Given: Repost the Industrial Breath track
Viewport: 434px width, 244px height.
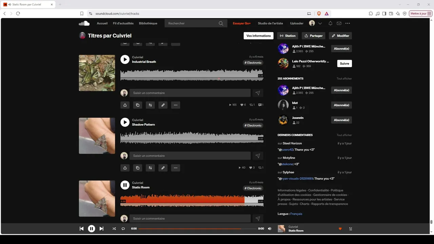Looking at the screenshot, I should 150,105.
